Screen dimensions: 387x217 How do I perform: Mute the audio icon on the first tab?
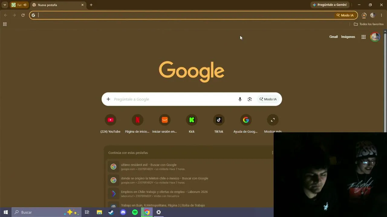pyautogui.click(x=25, y=5)
